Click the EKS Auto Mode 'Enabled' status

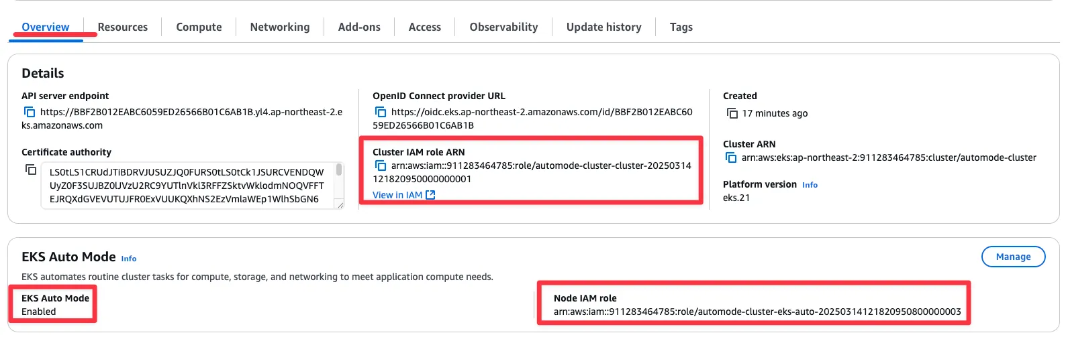39,312
